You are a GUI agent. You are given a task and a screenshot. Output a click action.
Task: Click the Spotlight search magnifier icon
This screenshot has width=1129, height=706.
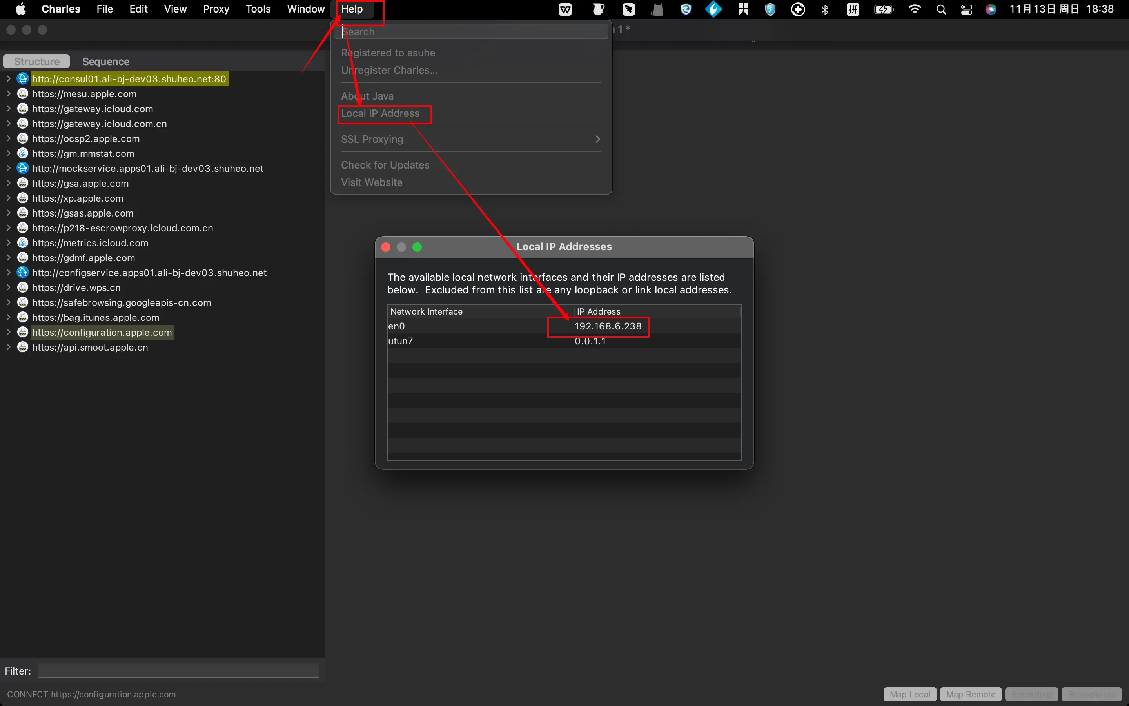(x=941, y=9)
